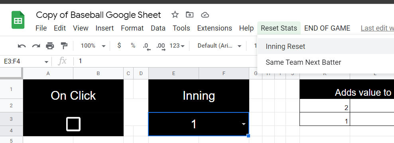394x143 pixels.
Task: Open the 100% zoom dropdown
Action: tap(93, 46)
